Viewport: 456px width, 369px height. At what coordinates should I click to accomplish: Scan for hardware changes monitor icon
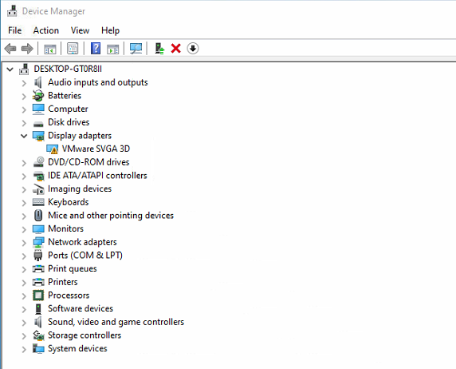coord(136,49)
